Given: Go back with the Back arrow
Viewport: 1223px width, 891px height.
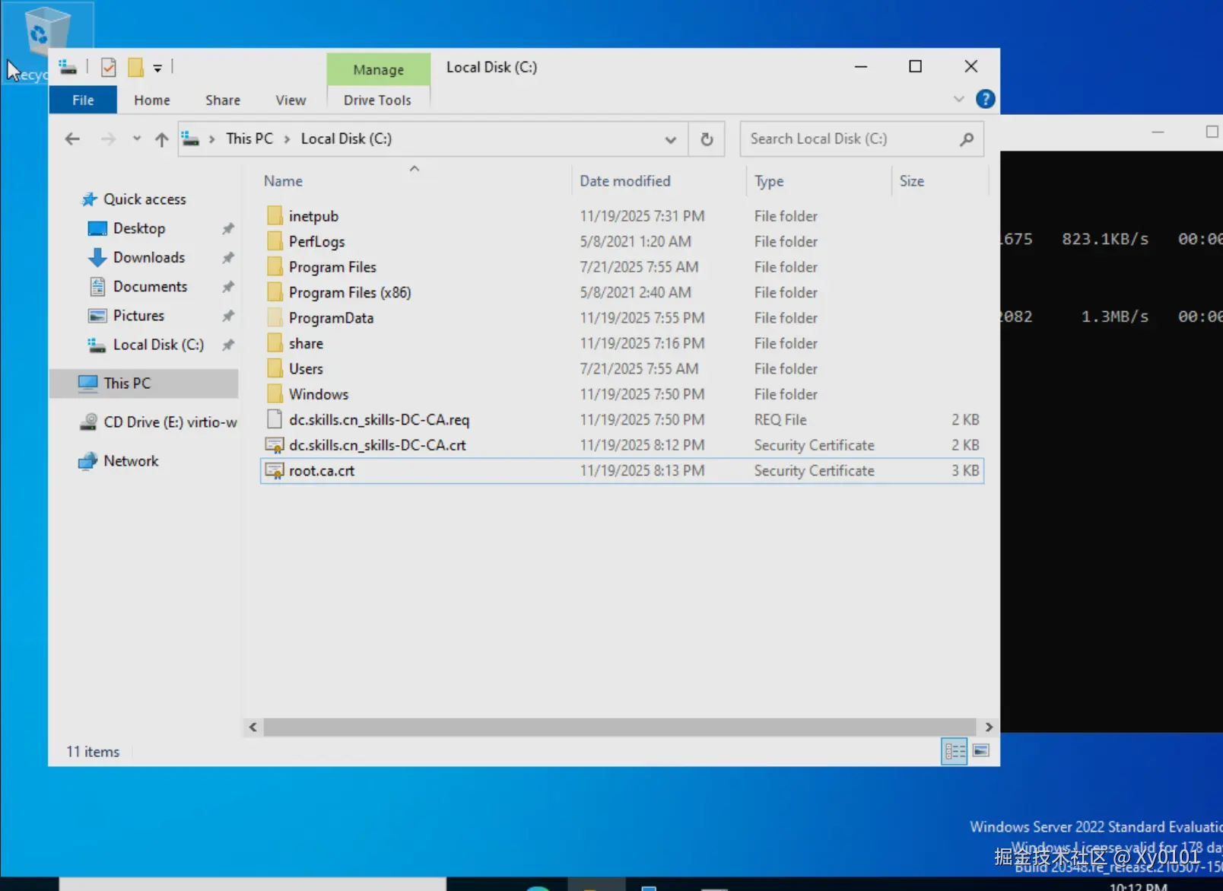Looking at the screenshot, I should pyautogui.click(x=72, y=139).
